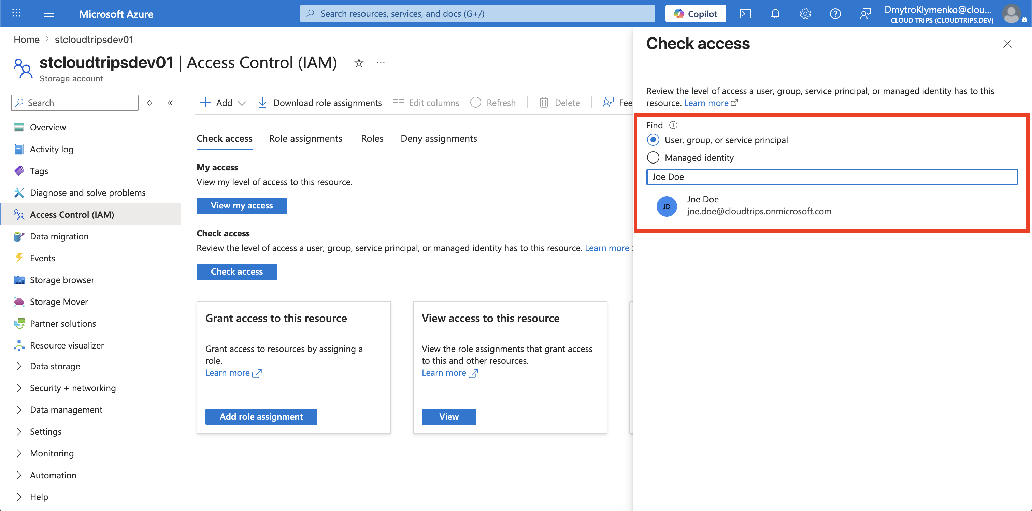Focus the global search resources box
Image resolution: width=1032 pixels, height=511 pixels.
477,14
